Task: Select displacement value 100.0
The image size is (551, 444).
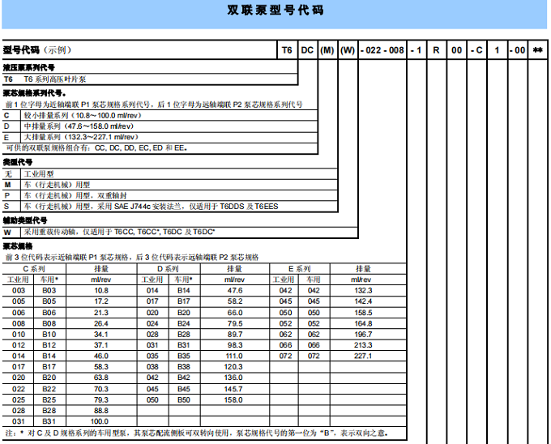Action: pos(100,421)
